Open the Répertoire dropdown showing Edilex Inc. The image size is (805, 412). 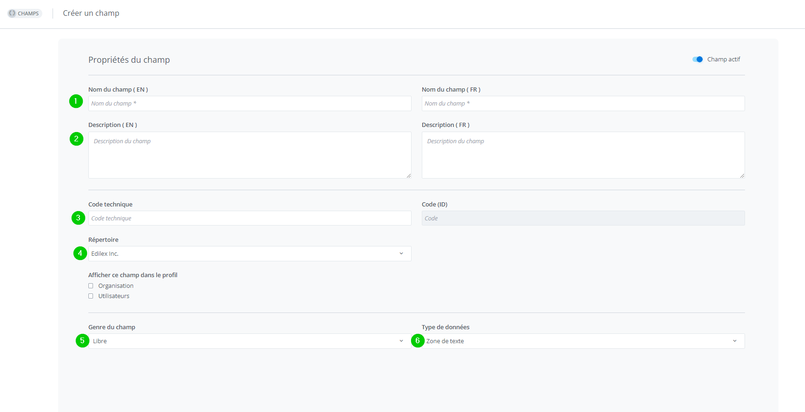[250, 254]
